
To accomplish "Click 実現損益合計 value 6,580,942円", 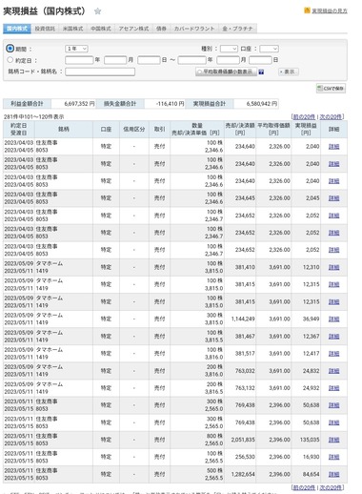I will (262, 104).
